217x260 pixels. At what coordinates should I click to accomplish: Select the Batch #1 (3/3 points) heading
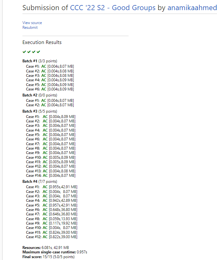click(x=40, y=61)
